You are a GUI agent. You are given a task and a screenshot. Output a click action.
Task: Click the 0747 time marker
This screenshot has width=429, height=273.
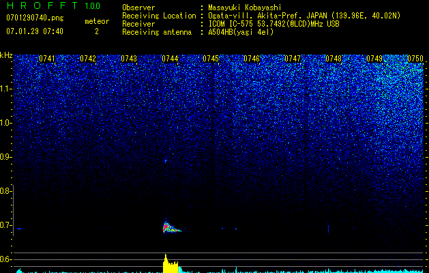pyautogui.click(x=293, y=59)
